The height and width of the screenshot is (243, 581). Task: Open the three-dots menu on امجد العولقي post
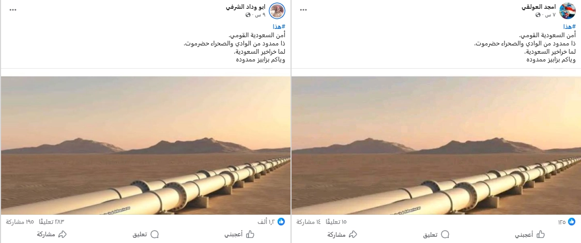(303, 10)
